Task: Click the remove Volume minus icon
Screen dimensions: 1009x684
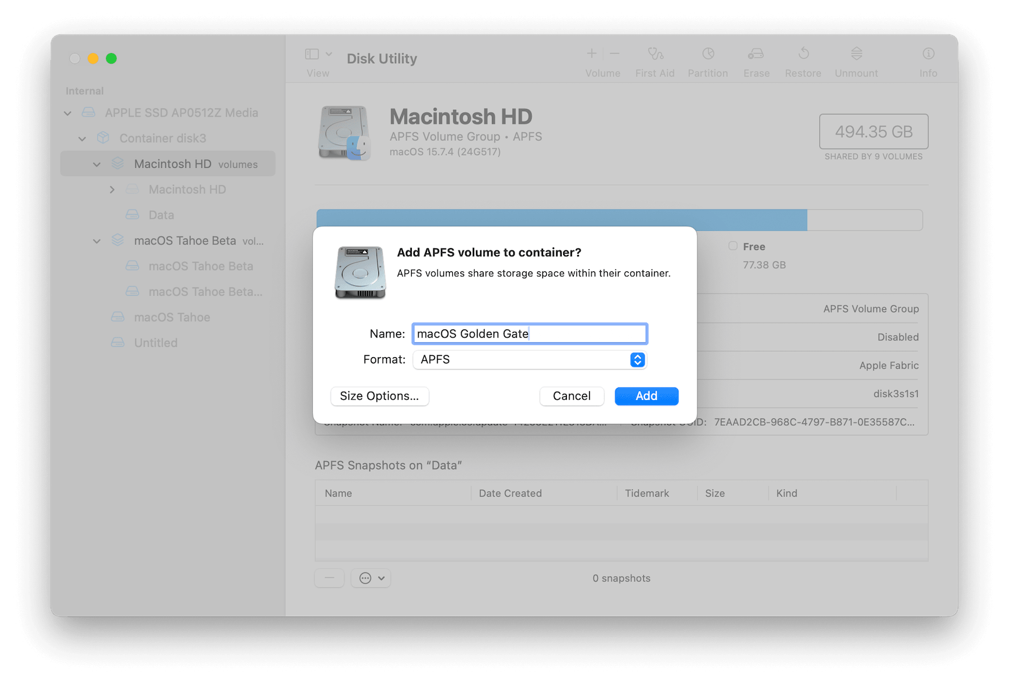Action: click(x=615, y=54)
